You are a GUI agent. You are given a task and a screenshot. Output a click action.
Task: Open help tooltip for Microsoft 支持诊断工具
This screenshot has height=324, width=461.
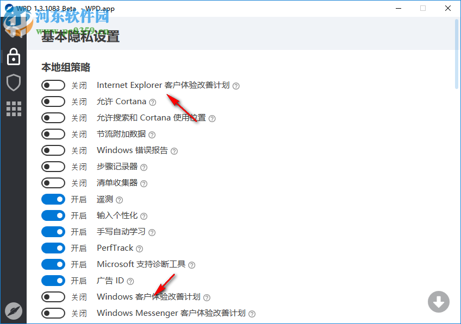coord(192,264)
